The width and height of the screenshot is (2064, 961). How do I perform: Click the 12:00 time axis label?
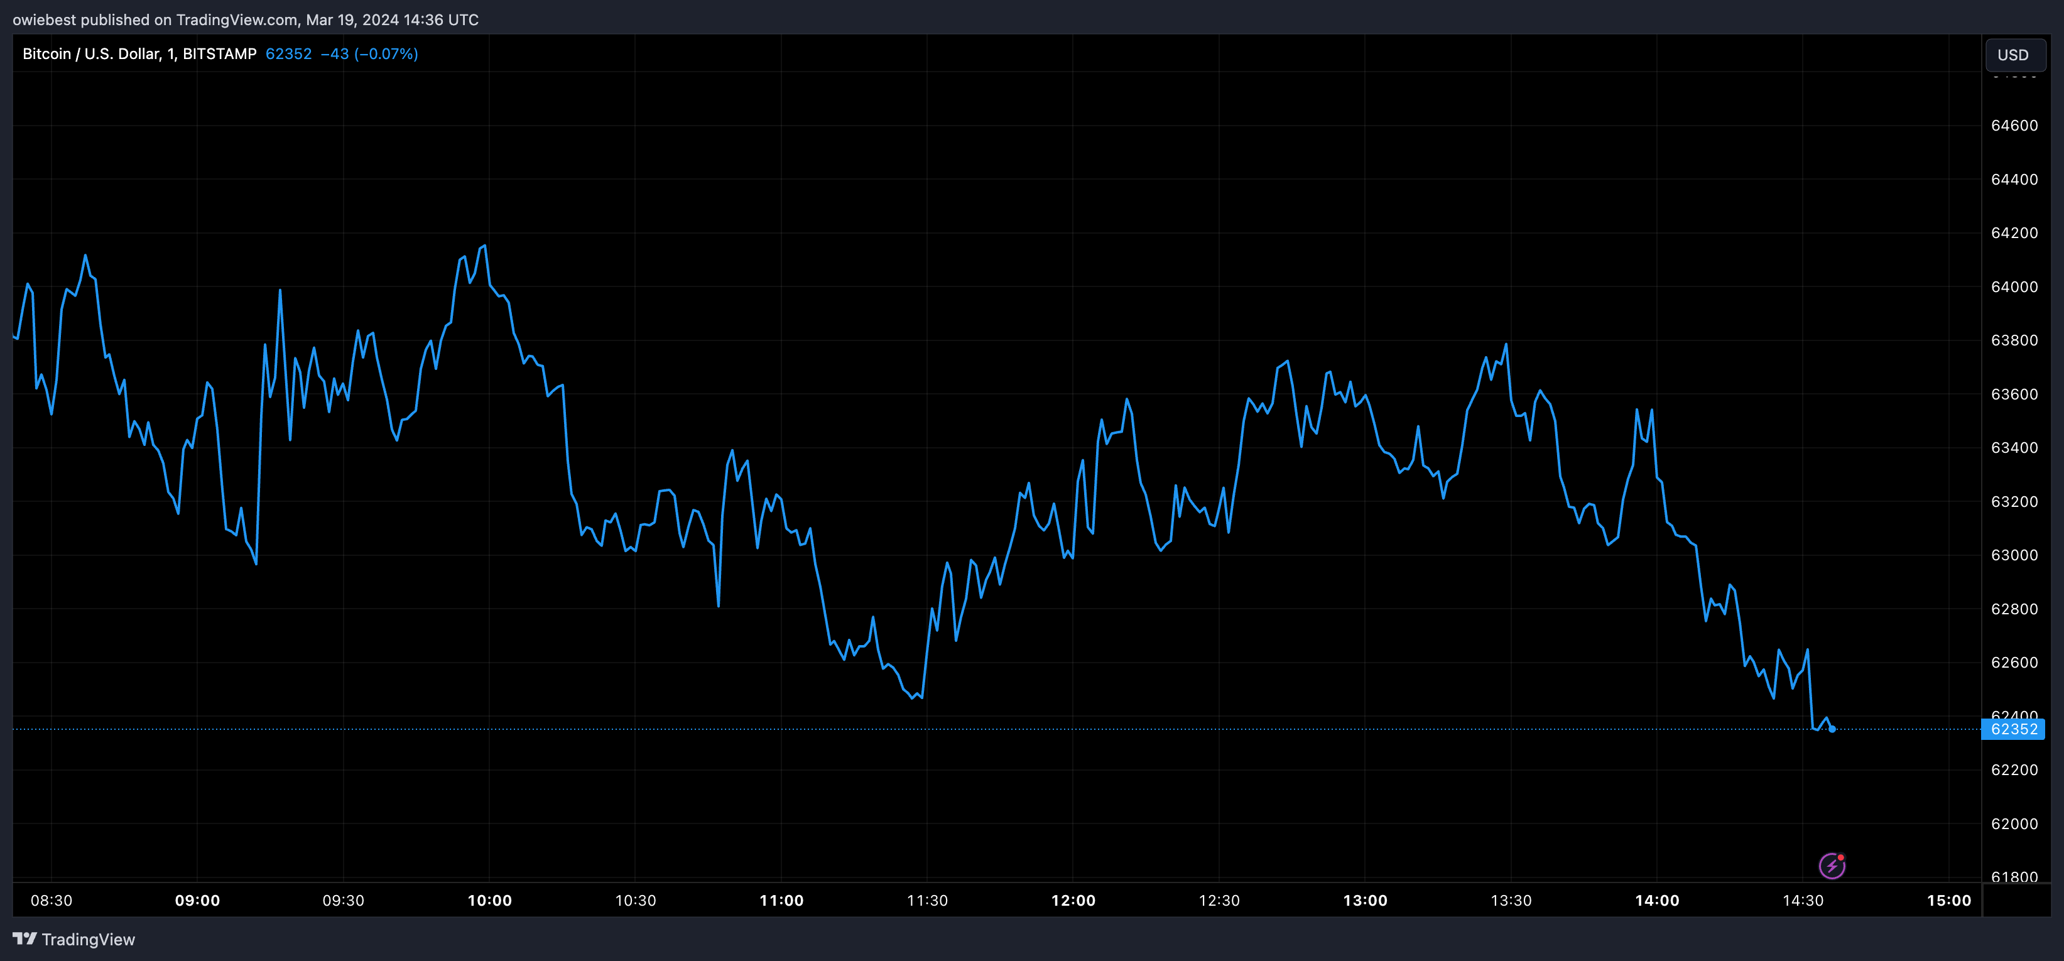pos(1073,900)
